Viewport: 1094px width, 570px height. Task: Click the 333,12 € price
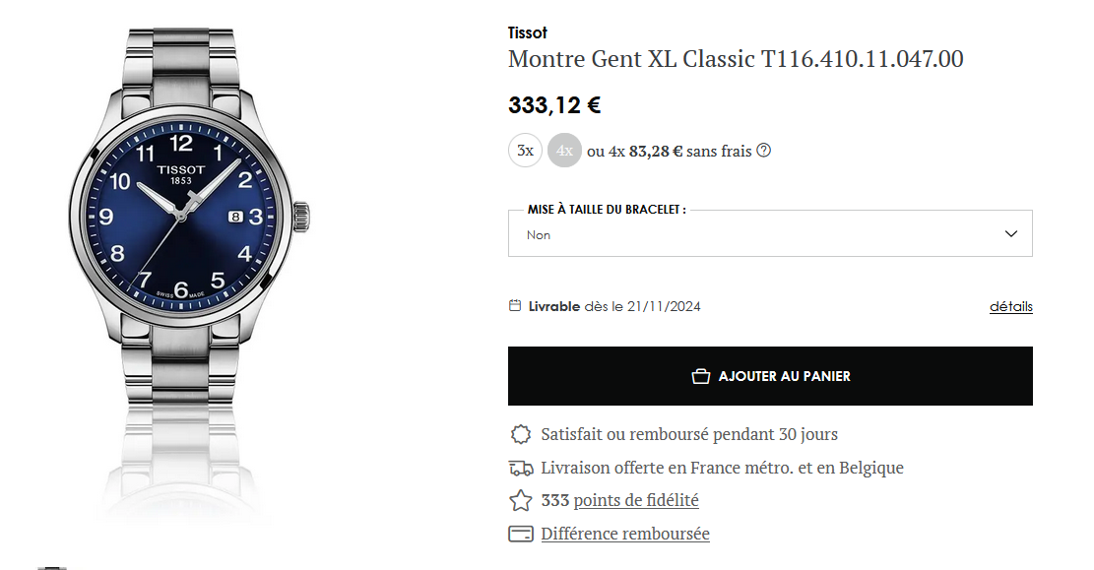pyautogui.click(x=554, y=105)
